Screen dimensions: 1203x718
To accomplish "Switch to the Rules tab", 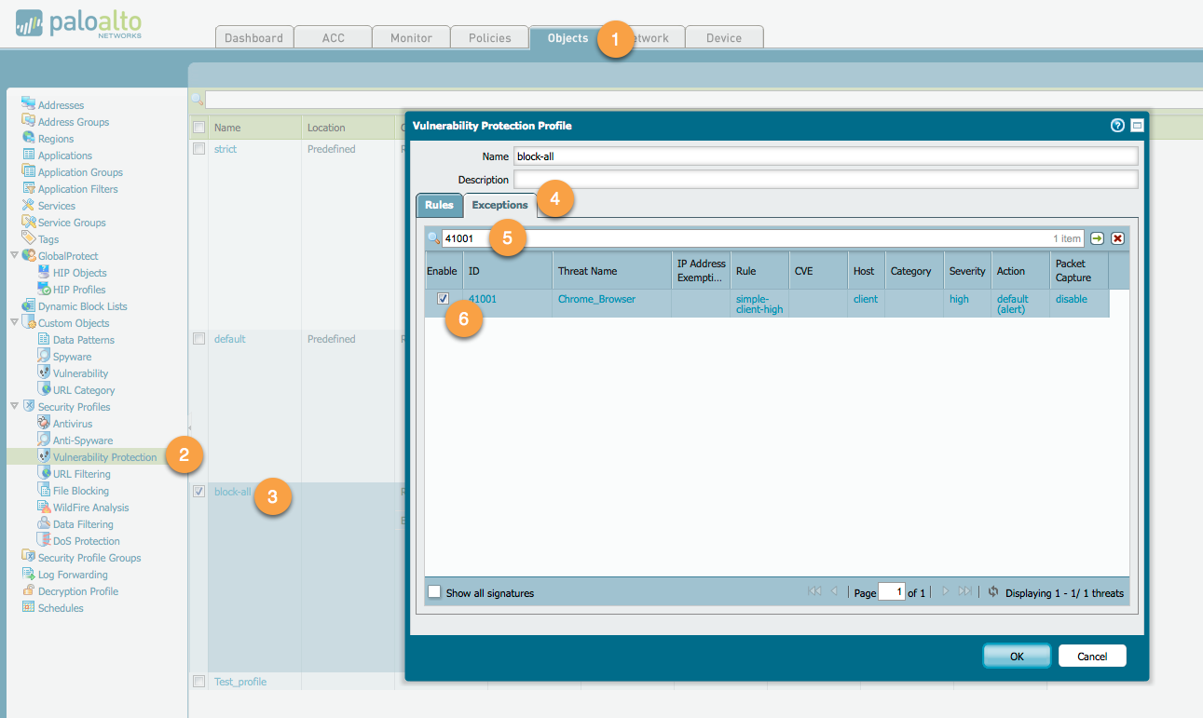I will click(x=439, y=205).
